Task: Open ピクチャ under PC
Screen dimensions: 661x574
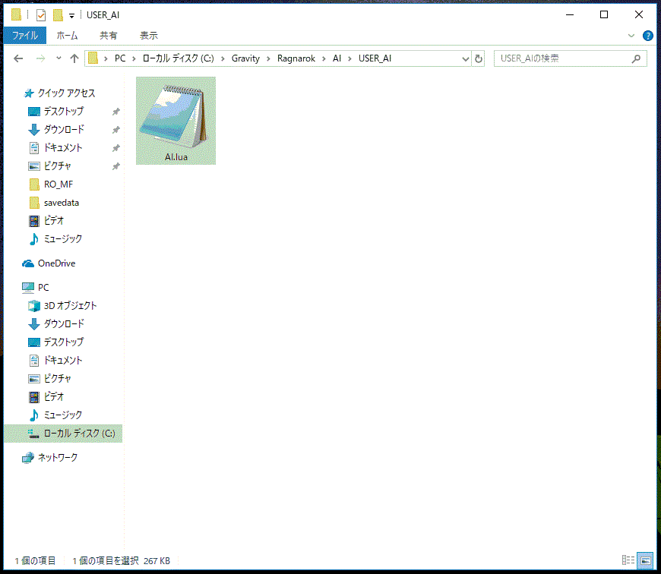Action: pyautogui.click(x=57, y=379)
